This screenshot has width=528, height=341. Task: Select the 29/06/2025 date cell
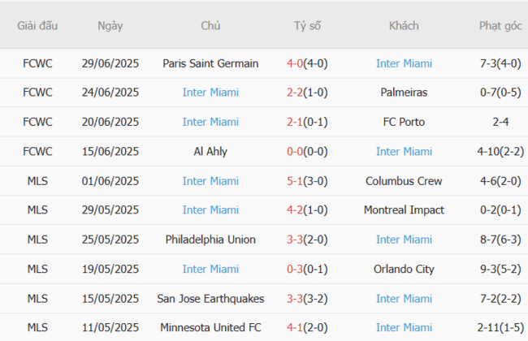[x=110, y=63]
